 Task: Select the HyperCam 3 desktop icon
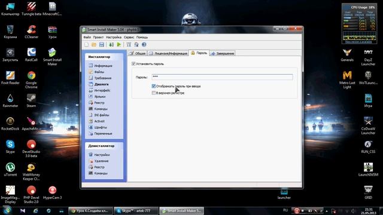[x=52, y=192]
